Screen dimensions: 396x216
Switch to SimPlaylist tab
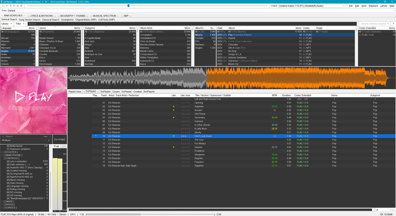coord(149,92)
